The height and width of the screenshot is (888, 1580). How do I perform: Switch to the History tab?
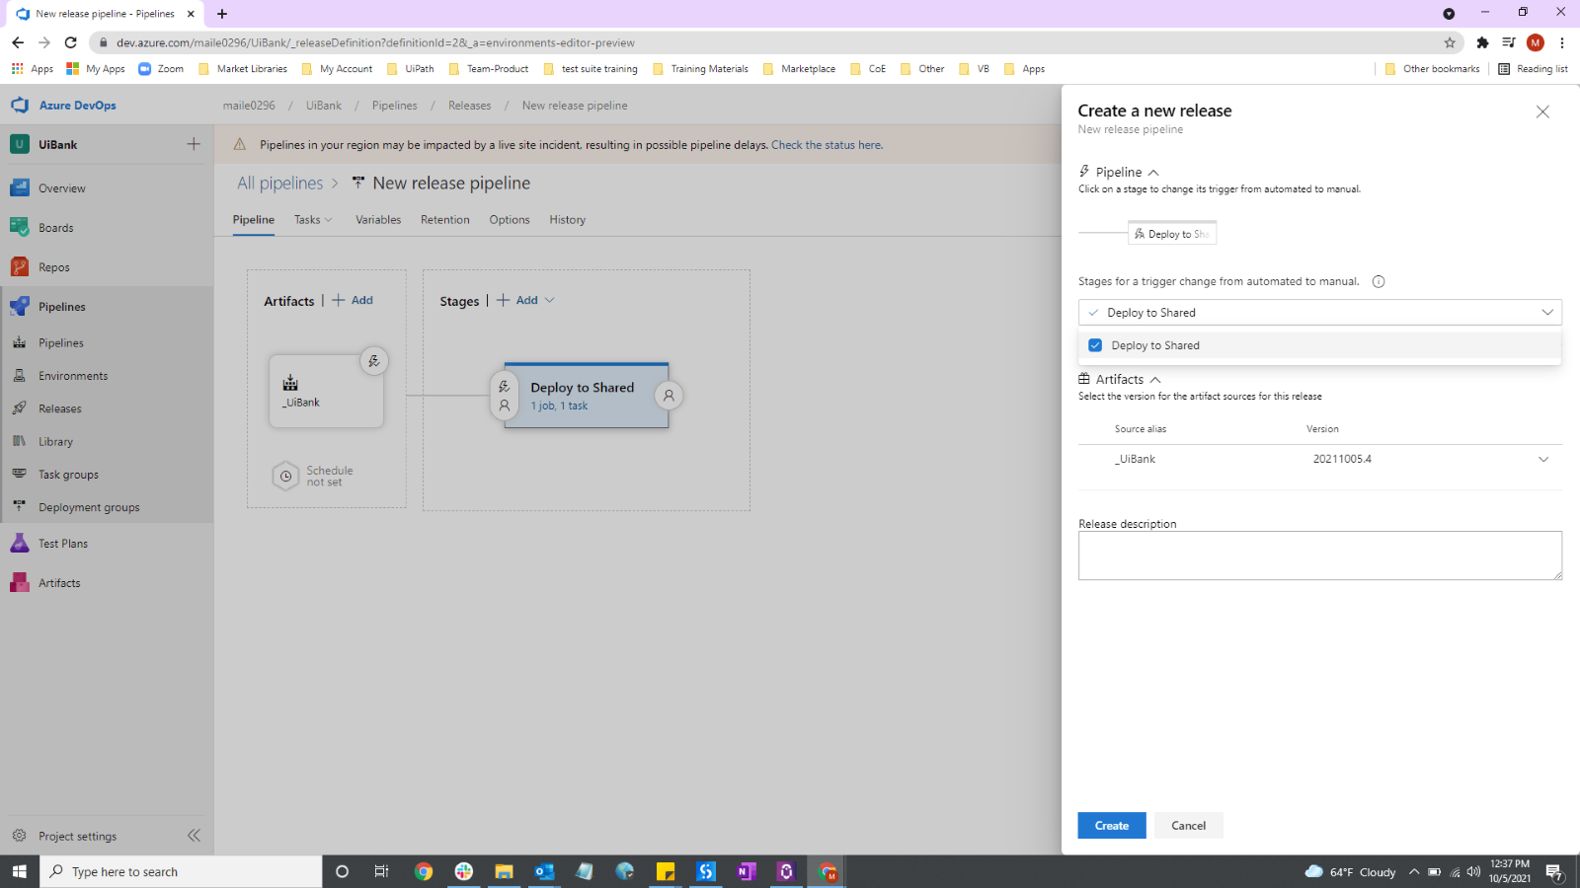tap(568, 220)
